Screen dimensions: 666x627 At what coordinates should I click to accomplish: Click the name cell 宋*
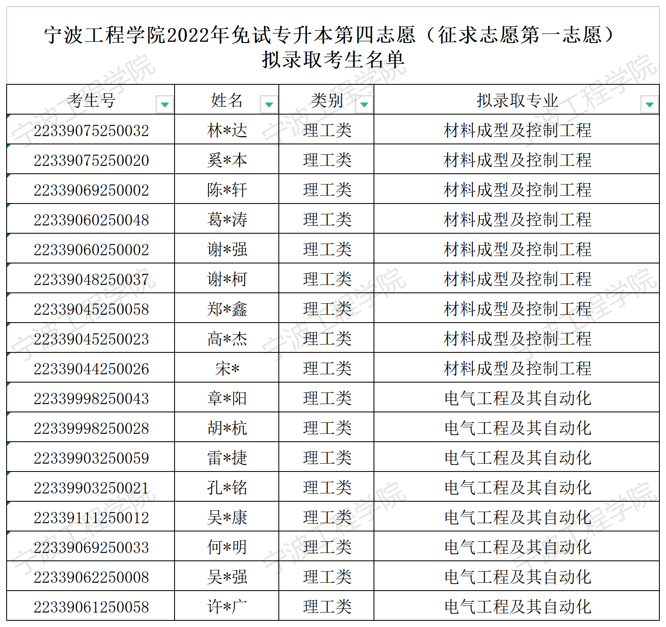click(x=227, y=368)
